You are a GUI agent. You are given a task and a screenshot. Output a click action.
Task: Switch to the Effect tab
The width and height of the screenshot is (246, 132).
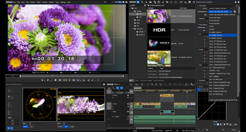click(137, 80)
